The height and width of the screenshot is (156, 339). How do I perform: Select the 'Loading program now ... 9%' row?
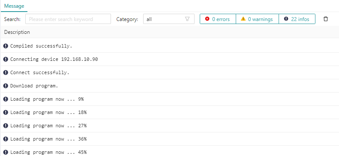170,99
